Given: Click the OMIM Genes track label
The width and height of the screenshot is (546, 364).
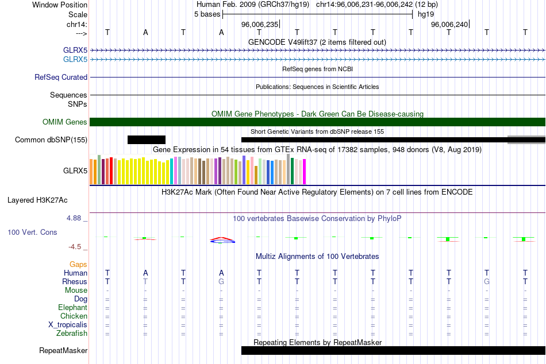Looking at the screenshot, I should point(65,122).
